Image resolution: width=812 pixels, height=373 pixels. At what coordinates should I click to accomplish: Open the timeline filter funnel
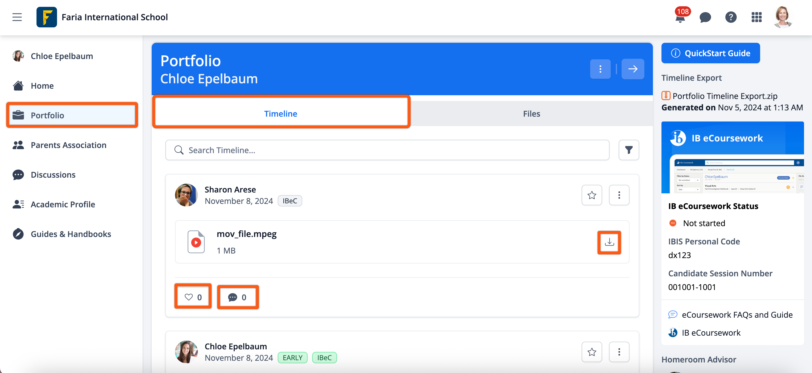pyautogui.click(x=629, y=150)
